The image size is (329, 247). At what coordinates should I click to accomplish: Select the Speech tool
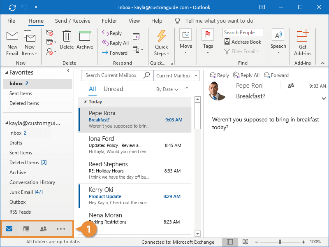278,41
